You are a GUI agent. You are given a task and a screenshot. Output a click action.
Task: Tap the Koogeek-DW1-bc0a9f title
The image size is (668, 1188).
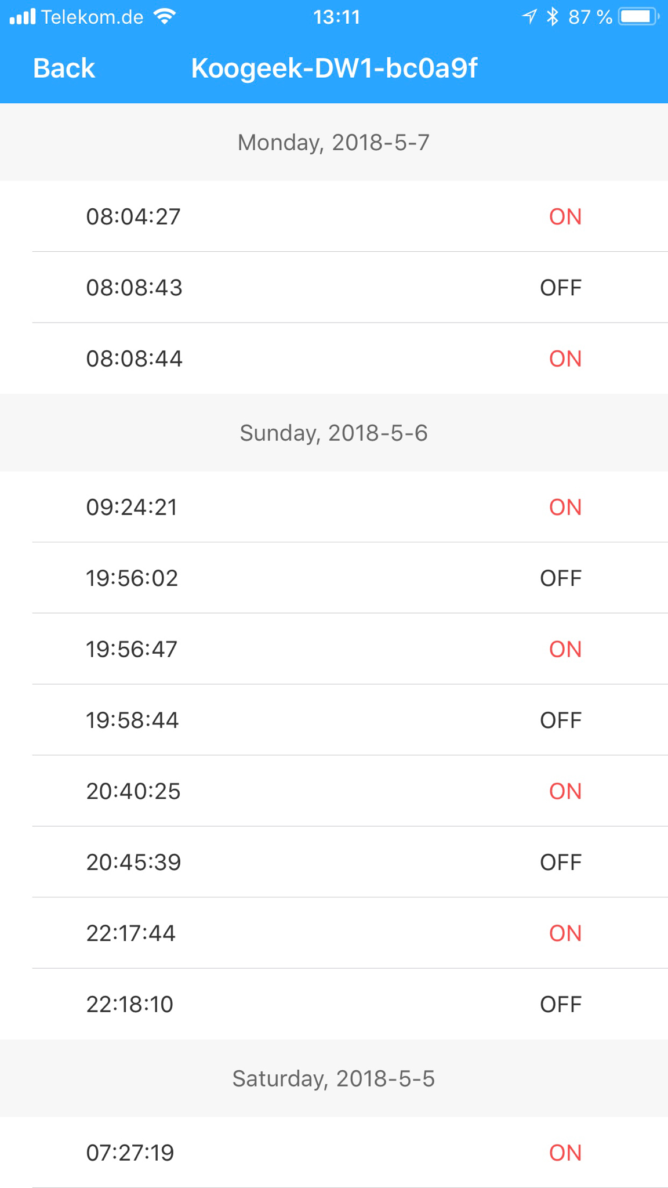[x=334, y=68]
